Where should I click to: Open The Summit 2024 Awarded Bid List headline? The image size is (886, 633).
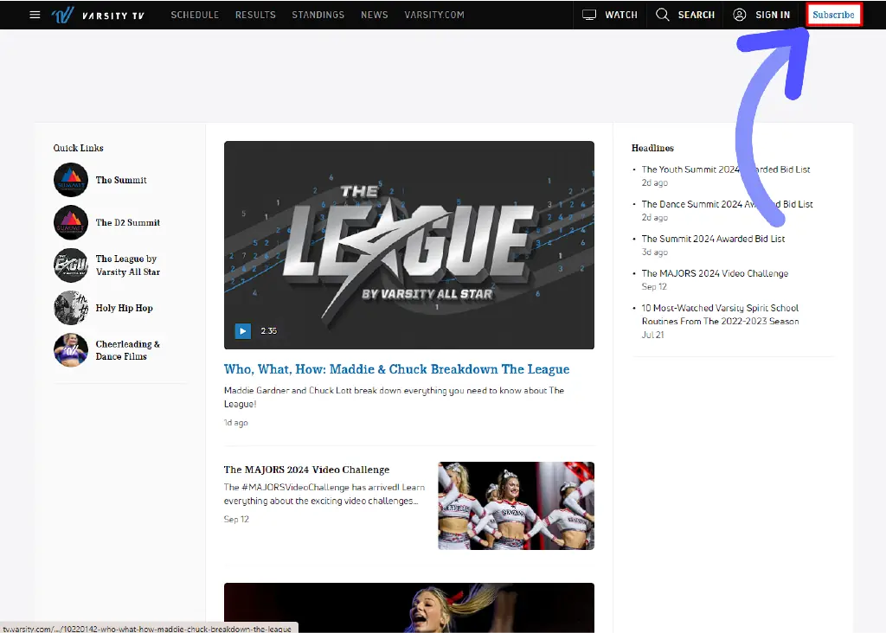click(713, 239)
